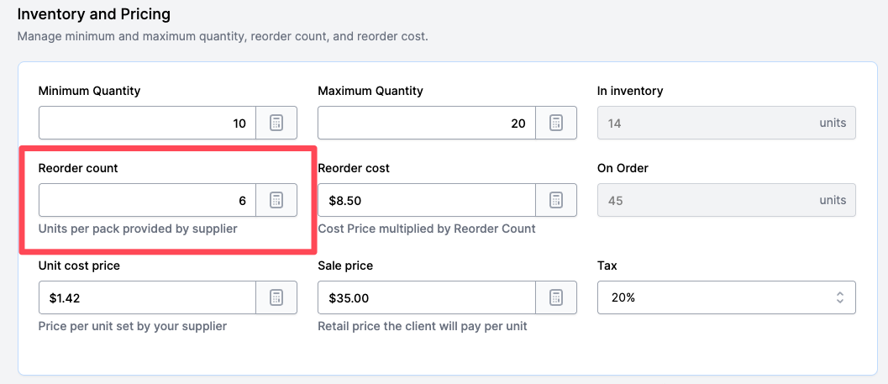Screen dimensions: 888x384
Task: Focus the Maximum Quantity input box
Action: coord(426,124)
